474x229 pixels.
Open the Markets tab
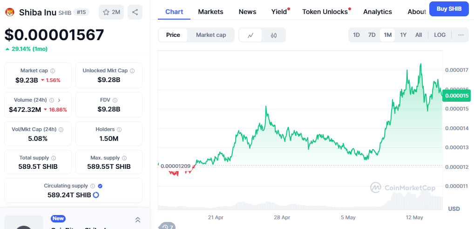point(211,12)
